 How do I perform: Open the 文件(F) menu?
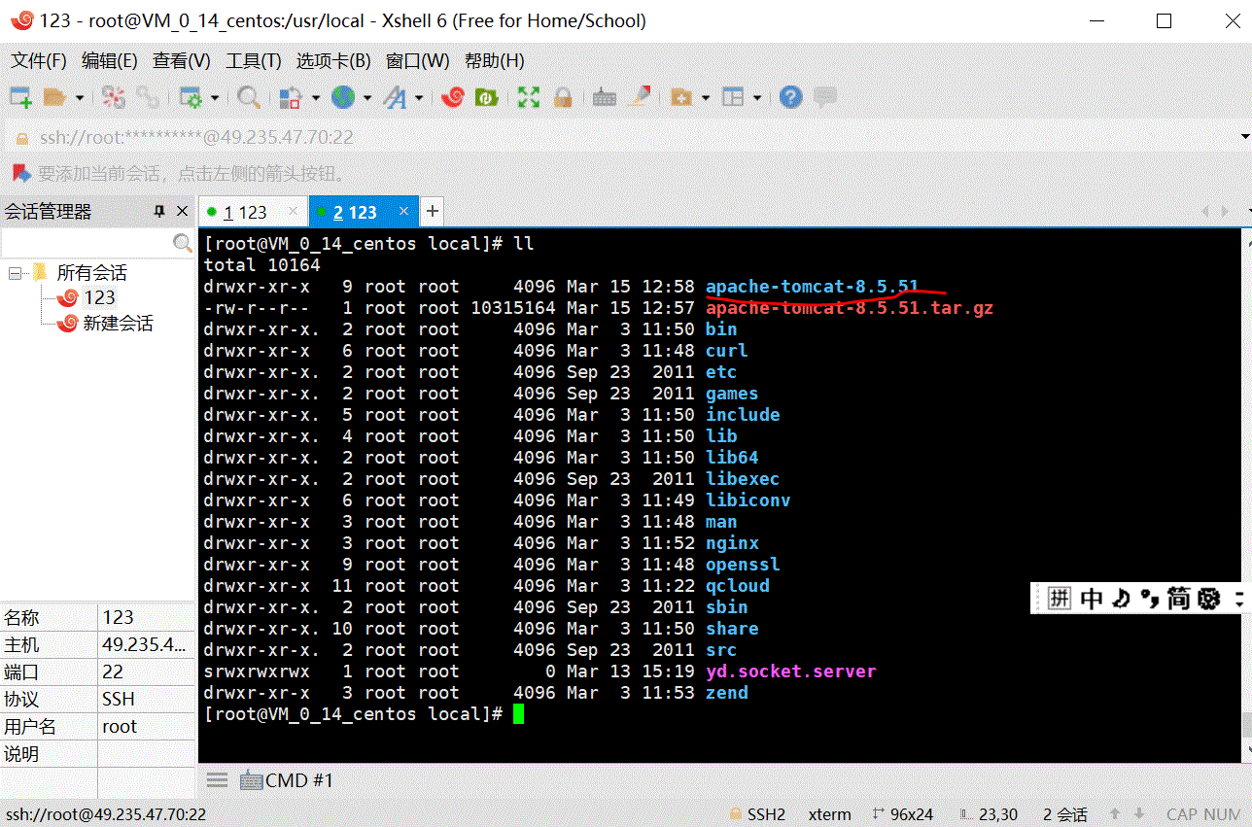point(39,61)
